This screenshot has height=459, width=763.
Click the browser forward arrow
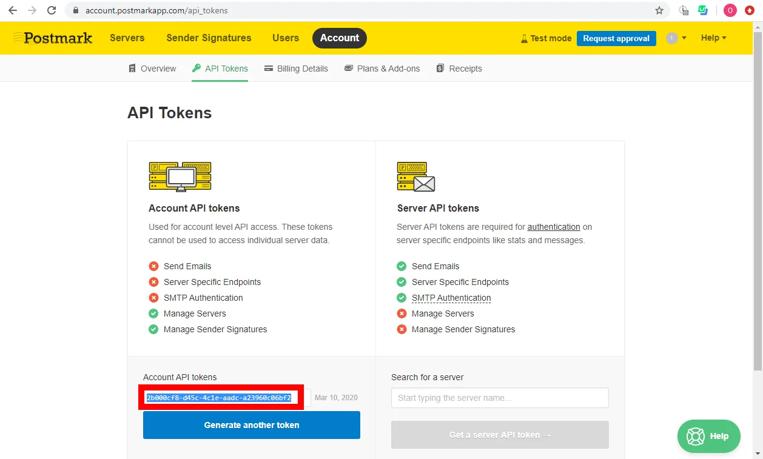pyautogui.click(x=32, y=10)
